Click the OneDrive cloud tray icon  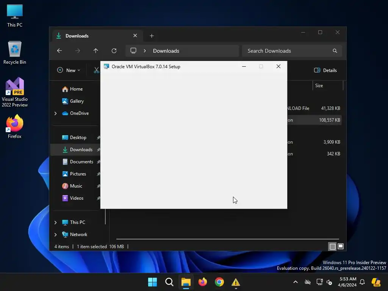click(308, 282)
